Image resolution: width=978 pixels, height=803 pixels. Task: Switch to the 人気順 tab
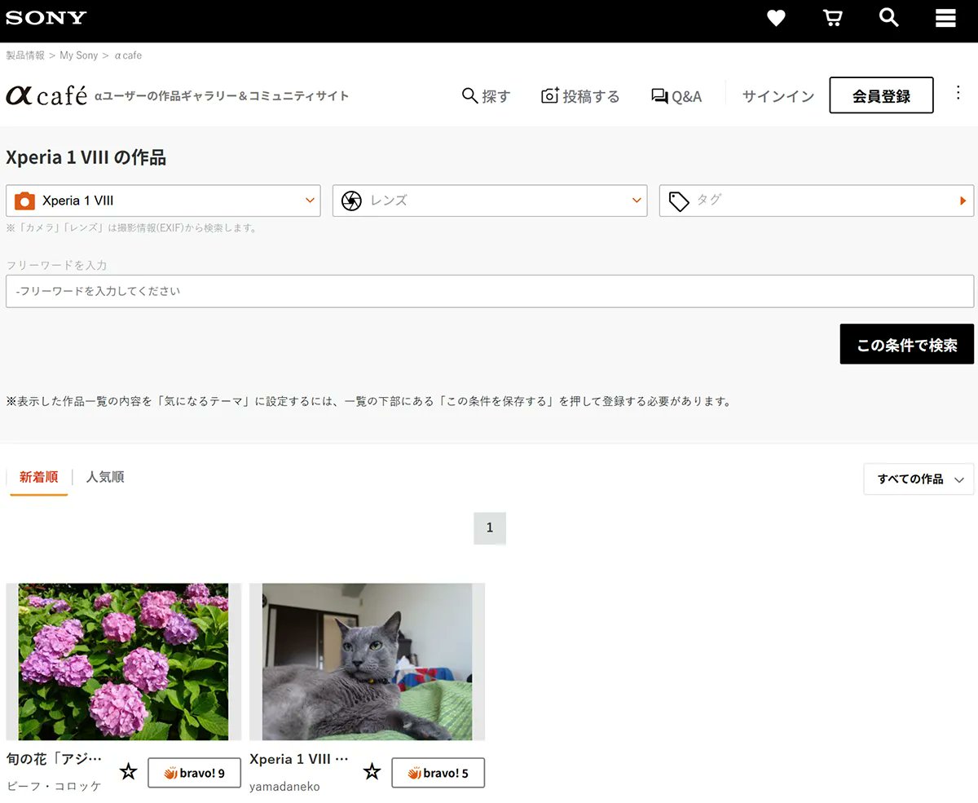pyautogui.click(x=105, y=477)
